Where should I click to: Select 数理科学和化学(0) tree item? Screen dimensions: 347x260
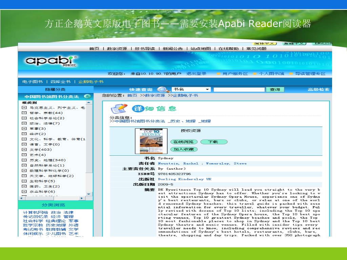click(x=49, y=171)
